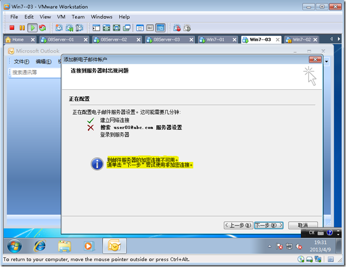
Task: Click the VMware status bar message log icon
Action: 331,259
